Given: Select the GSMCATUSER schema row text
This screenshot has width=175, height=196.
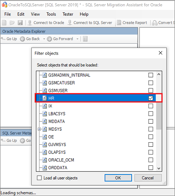Looking at the screenshot, I should click(x=61, y=83).
